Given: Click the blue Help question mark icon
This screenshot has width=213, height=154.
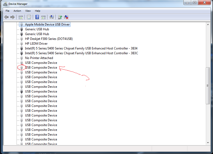Looking at the screenshot, I should [37, 17].
